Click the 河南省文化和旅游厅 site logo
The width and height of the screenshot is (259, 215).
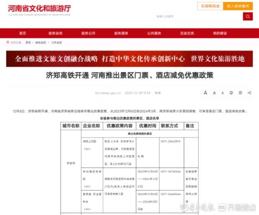pyautogui.click(x=40, y=10)
